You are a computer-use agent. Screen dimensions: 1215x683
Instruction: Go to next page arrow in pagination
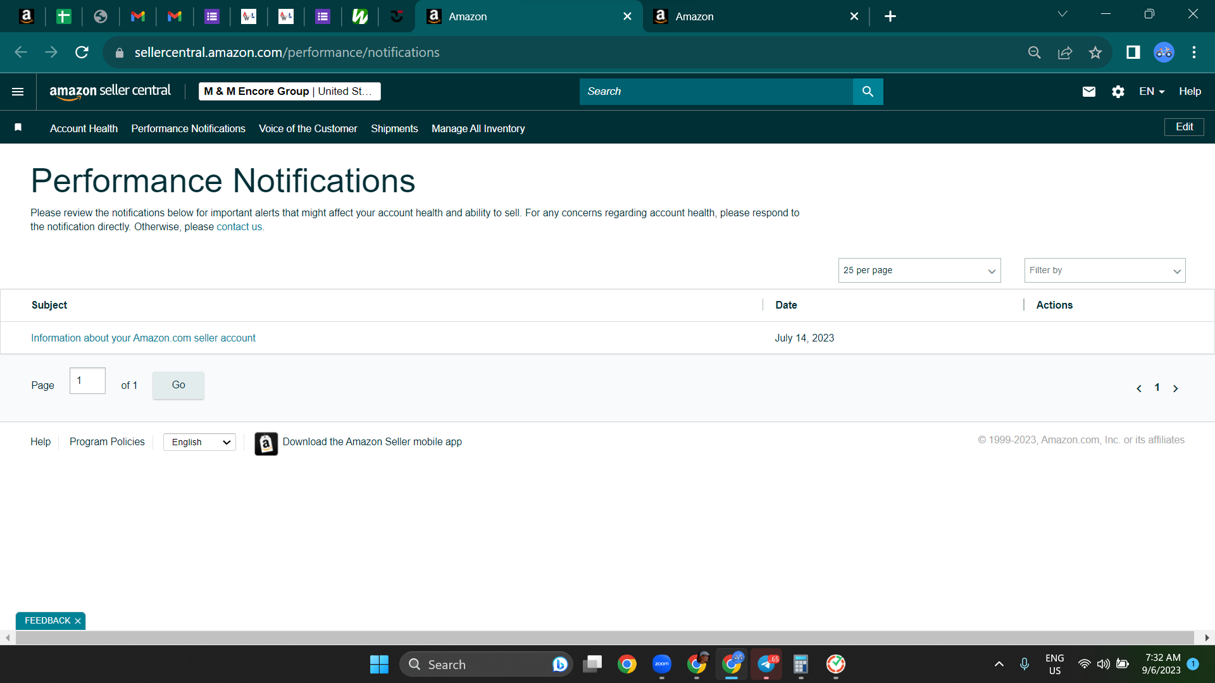[x=1176, y=388]
